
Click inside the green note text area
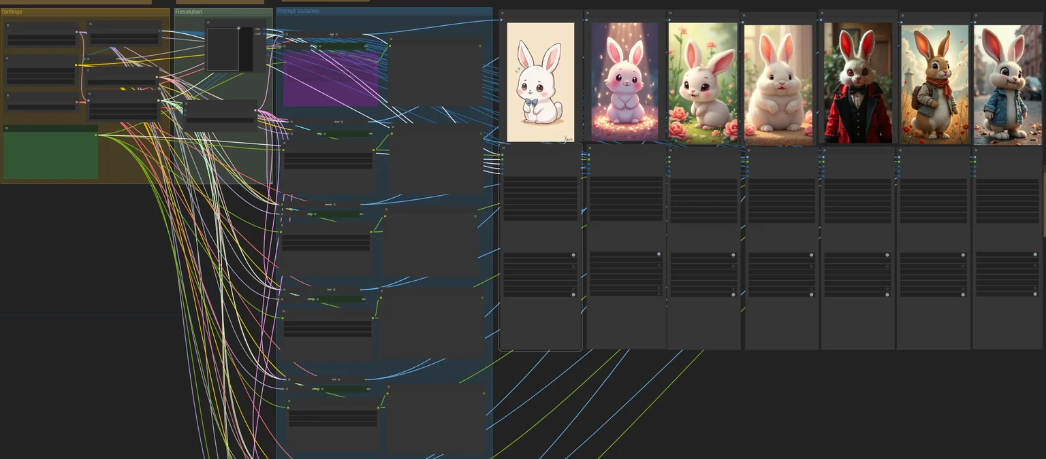coord(50,155)
